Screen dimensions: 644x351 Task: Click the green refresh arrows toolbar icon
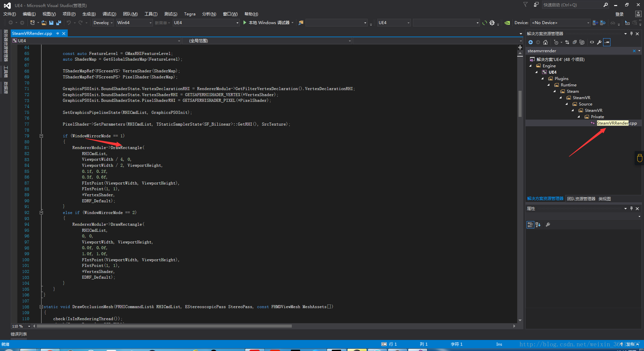click(484, 23)
